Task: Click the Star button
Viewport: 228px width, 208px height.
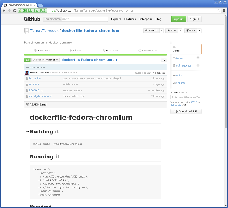Action: coord(172,30)
